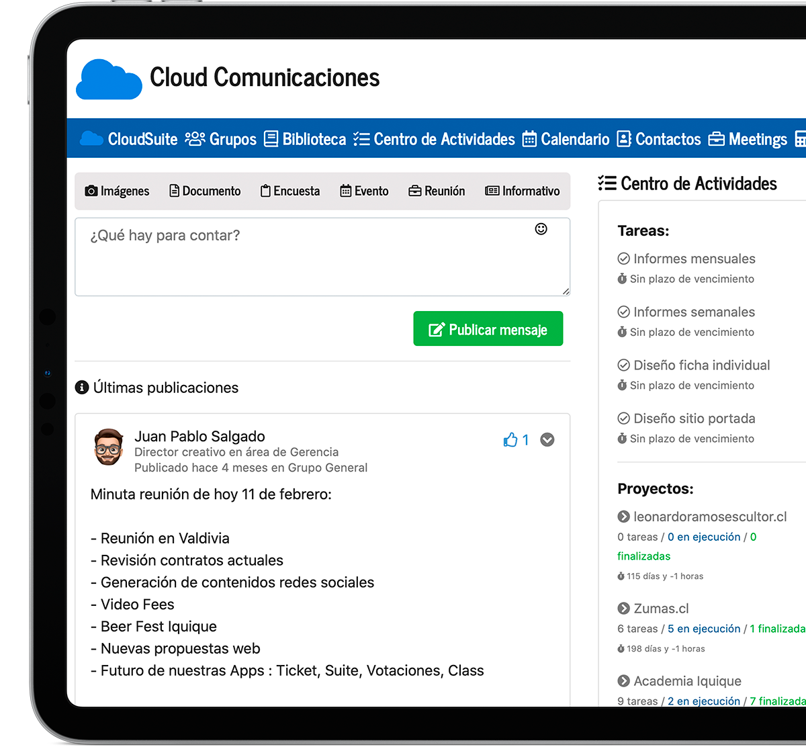
Task: Open CloudSuite in the navigation bar
Action: tap(128, 139)
